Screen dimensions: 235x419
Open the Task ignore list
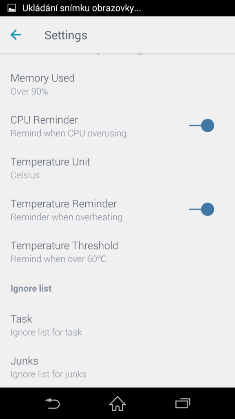(117, 324)
